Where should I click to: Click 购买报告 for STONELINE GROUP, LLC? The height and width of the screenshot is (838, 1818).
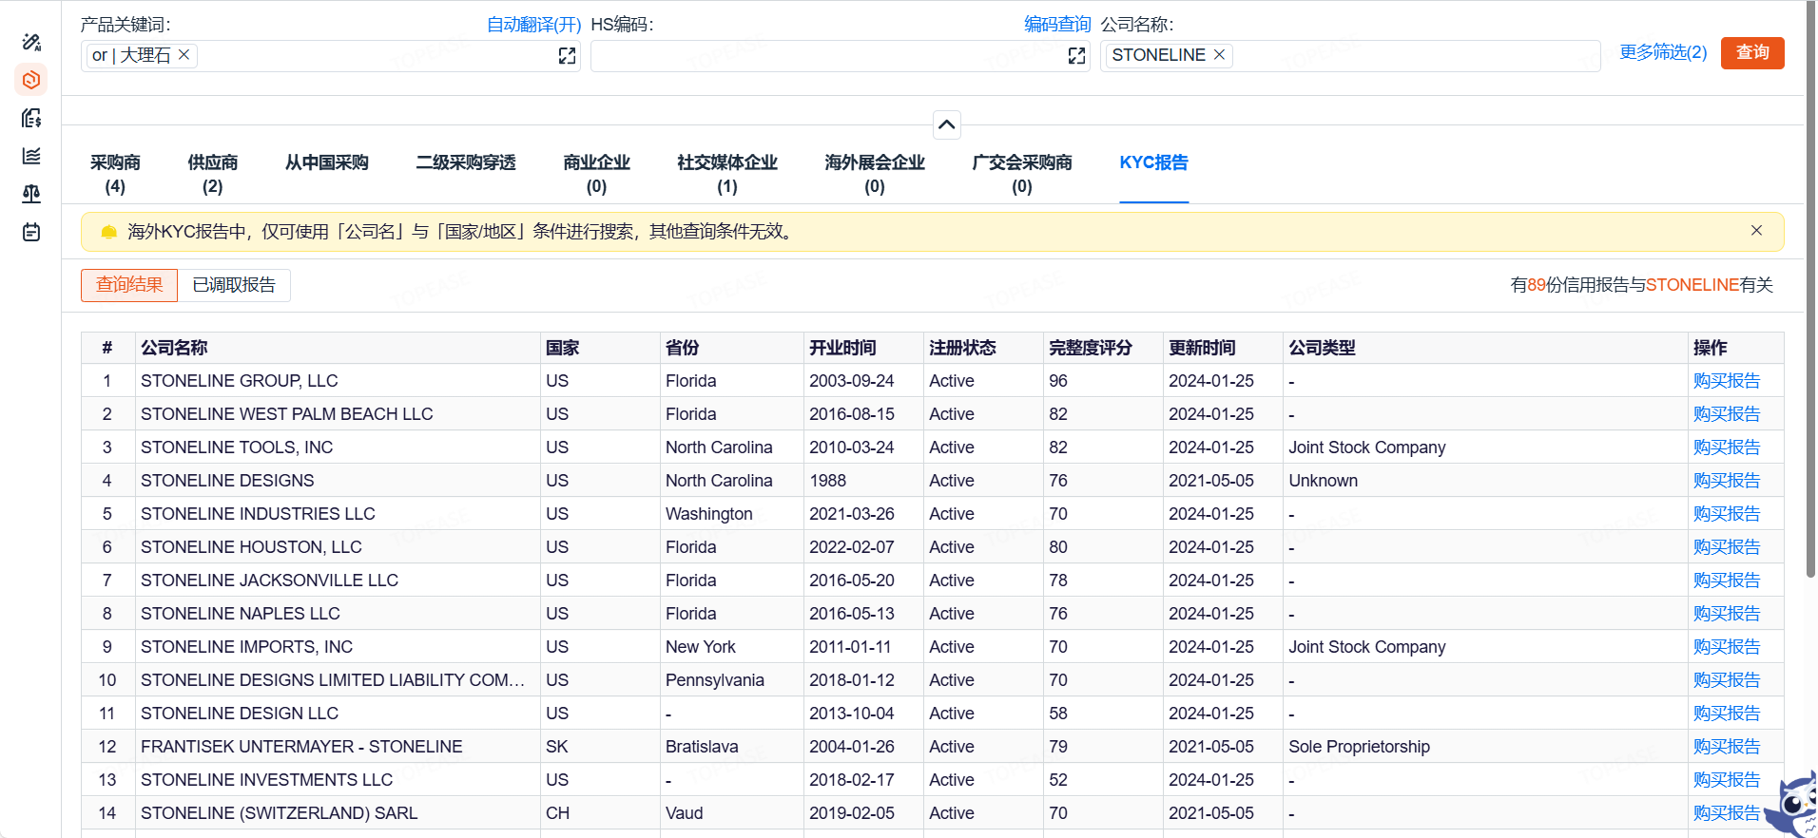coord(1726,381)
